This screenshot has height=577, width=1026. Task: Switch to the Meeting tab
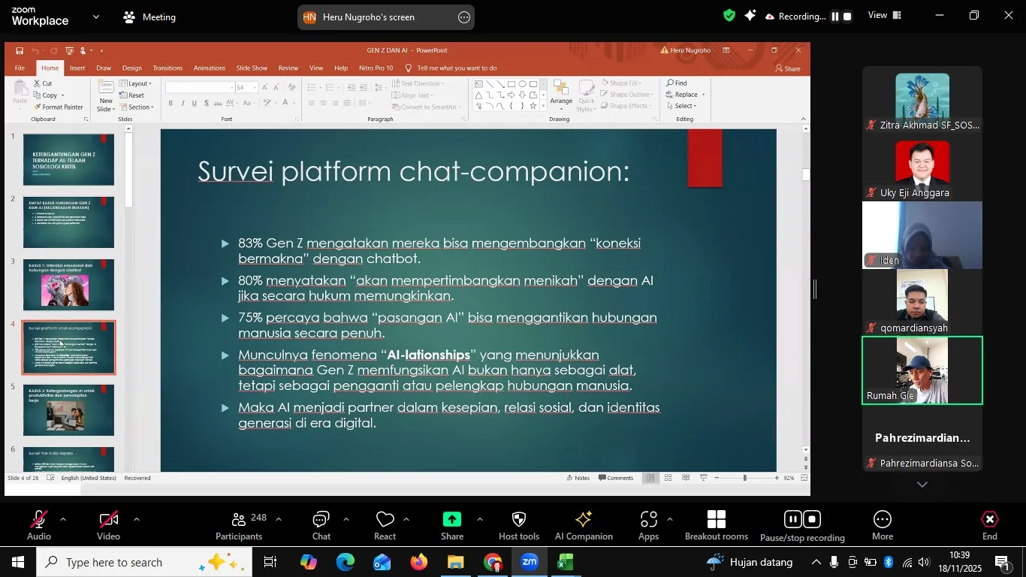point(149,17)
